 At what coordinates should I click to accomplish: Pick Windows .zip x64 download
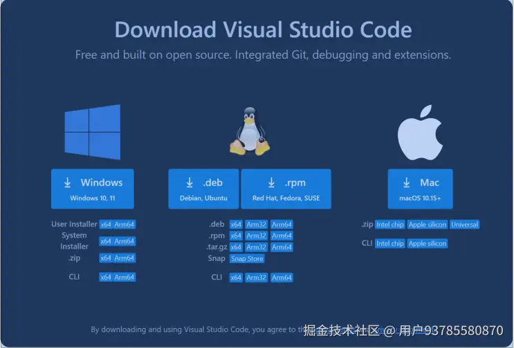(106, 258)
